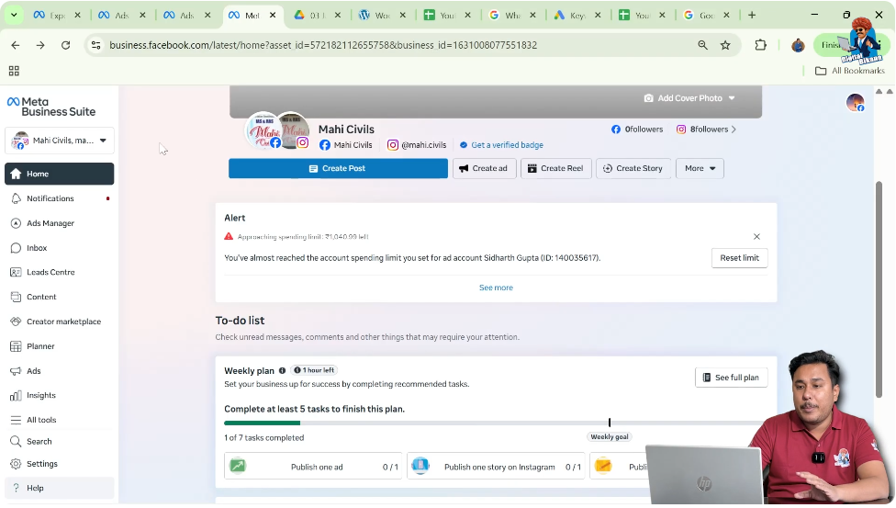This screenshot has width=896, height=508.
Task: Click zoom magnifier icon in address bar
Action: click(702, 45)
